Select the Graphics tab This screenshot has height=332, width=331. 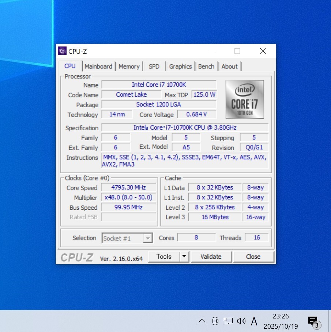point(180,67)
